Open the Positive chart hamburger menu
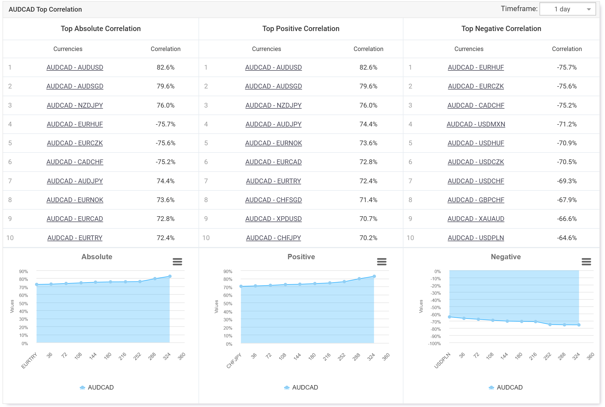 (x=381, y=261)
